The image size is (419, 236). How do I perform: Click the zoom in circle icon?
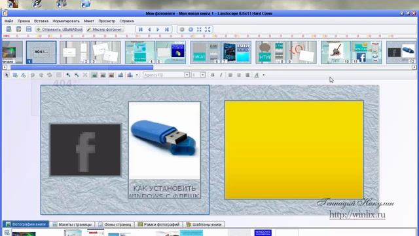point(191,29)
